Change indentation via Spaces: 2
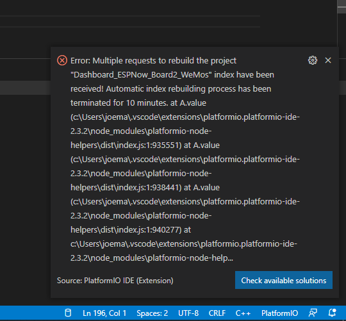The height and width of the screenshot is (321, 346). (x=152, y=313)
